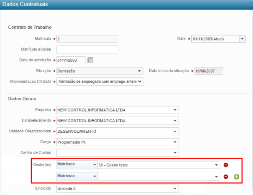Image resolution: width=253 pixels, height=195 pixels.
Task: Expand the Sindicato dropdown showing Unidade A
Action: 175,188
